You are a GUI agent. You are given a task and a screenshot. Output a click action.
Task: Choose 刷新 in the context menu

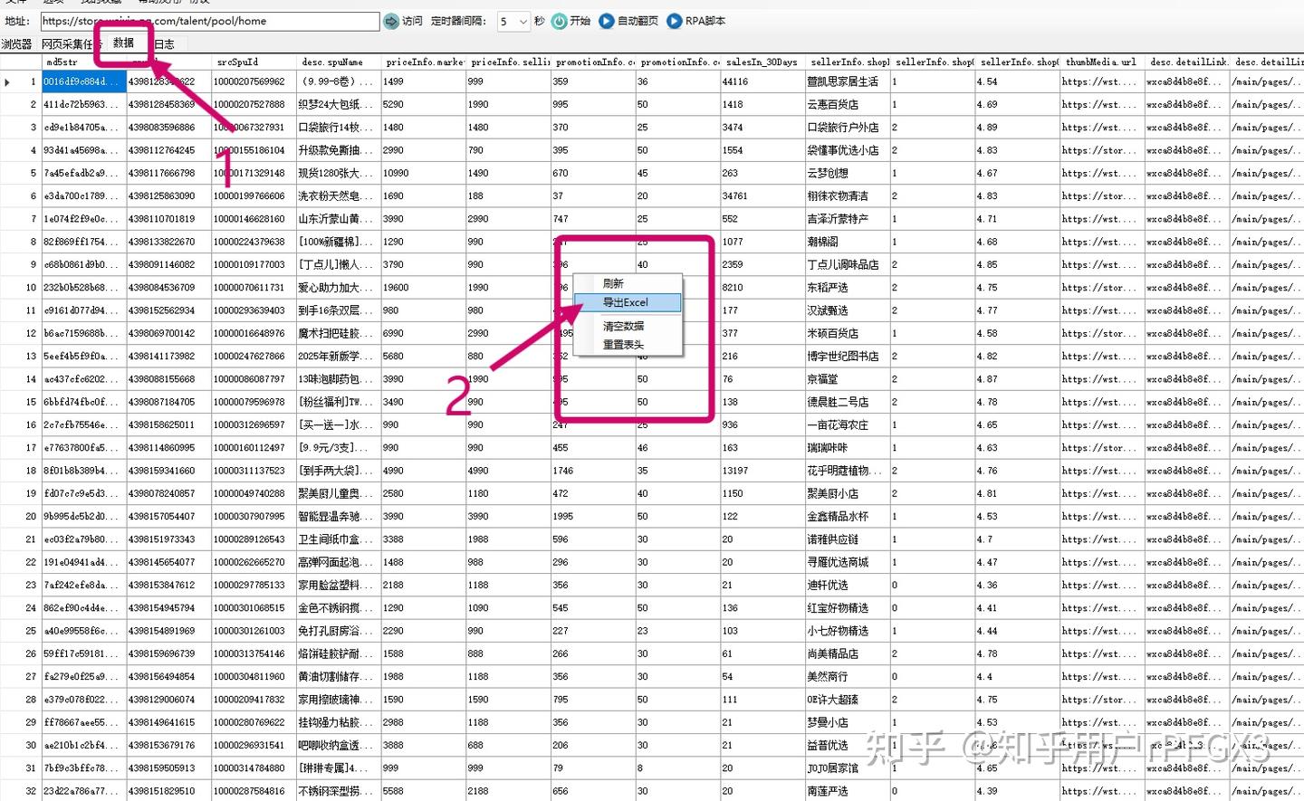coord(628,283)
